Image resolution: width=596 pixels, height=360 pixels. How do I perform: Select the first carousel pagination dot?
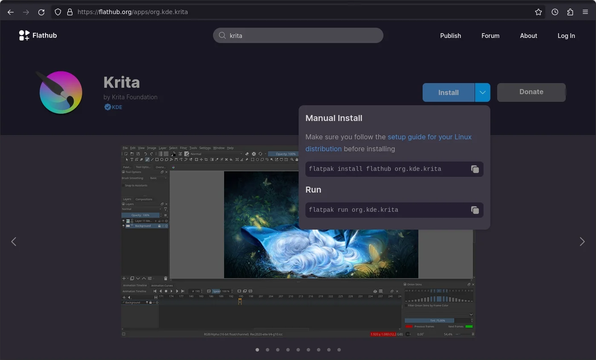(x=257, y=350)
